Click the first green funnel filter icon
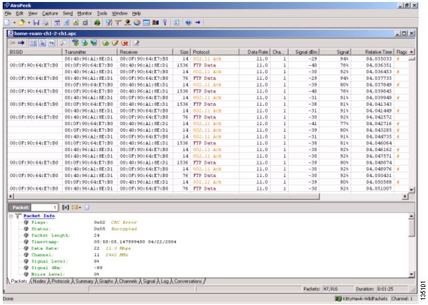The height and width of the screenshot is (305, 428). pos(75,43)
